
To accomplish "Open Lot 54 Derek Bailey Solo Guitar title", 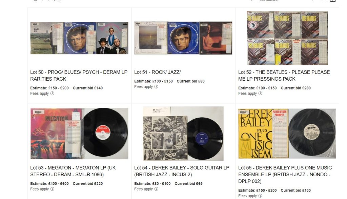I will click(x=182, y=171).
